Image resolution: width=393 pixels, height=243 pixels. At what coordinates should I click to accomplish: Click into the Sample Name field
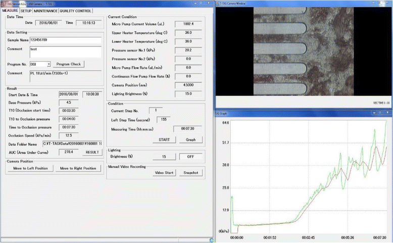[66, 41]
